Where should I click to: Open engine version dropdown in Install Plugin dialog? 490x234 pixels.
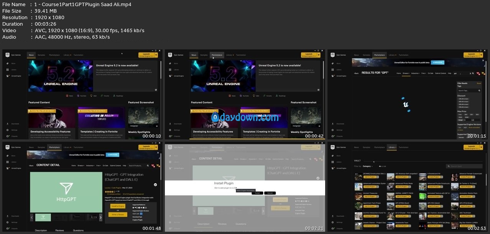coord(235,188)
